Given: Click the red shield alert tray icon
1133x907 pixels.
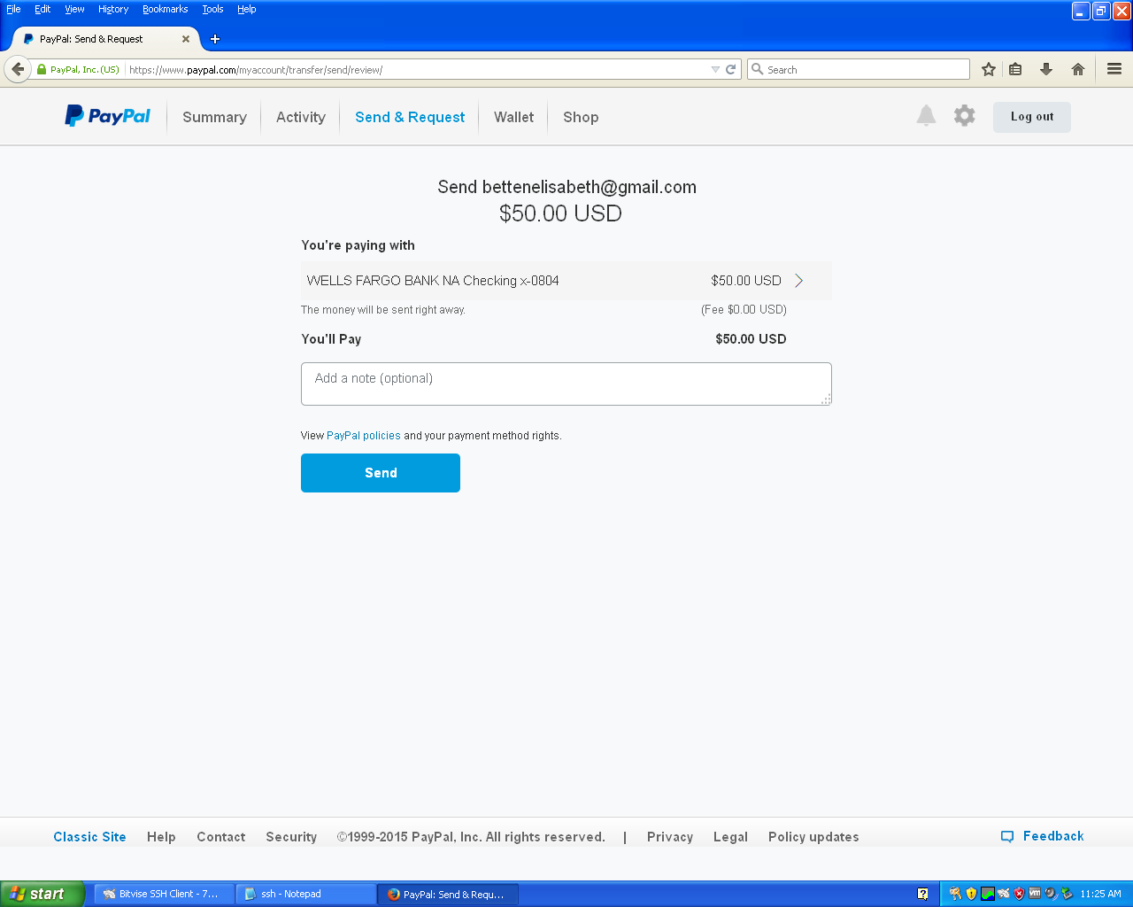Looking at the screenshot, I should pyautogui.click(x=1019, y=894).
